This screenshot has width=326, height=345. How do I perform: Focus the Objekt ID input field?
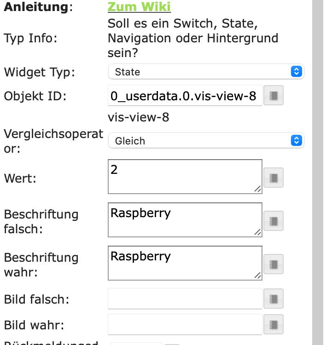click(185, 95)
